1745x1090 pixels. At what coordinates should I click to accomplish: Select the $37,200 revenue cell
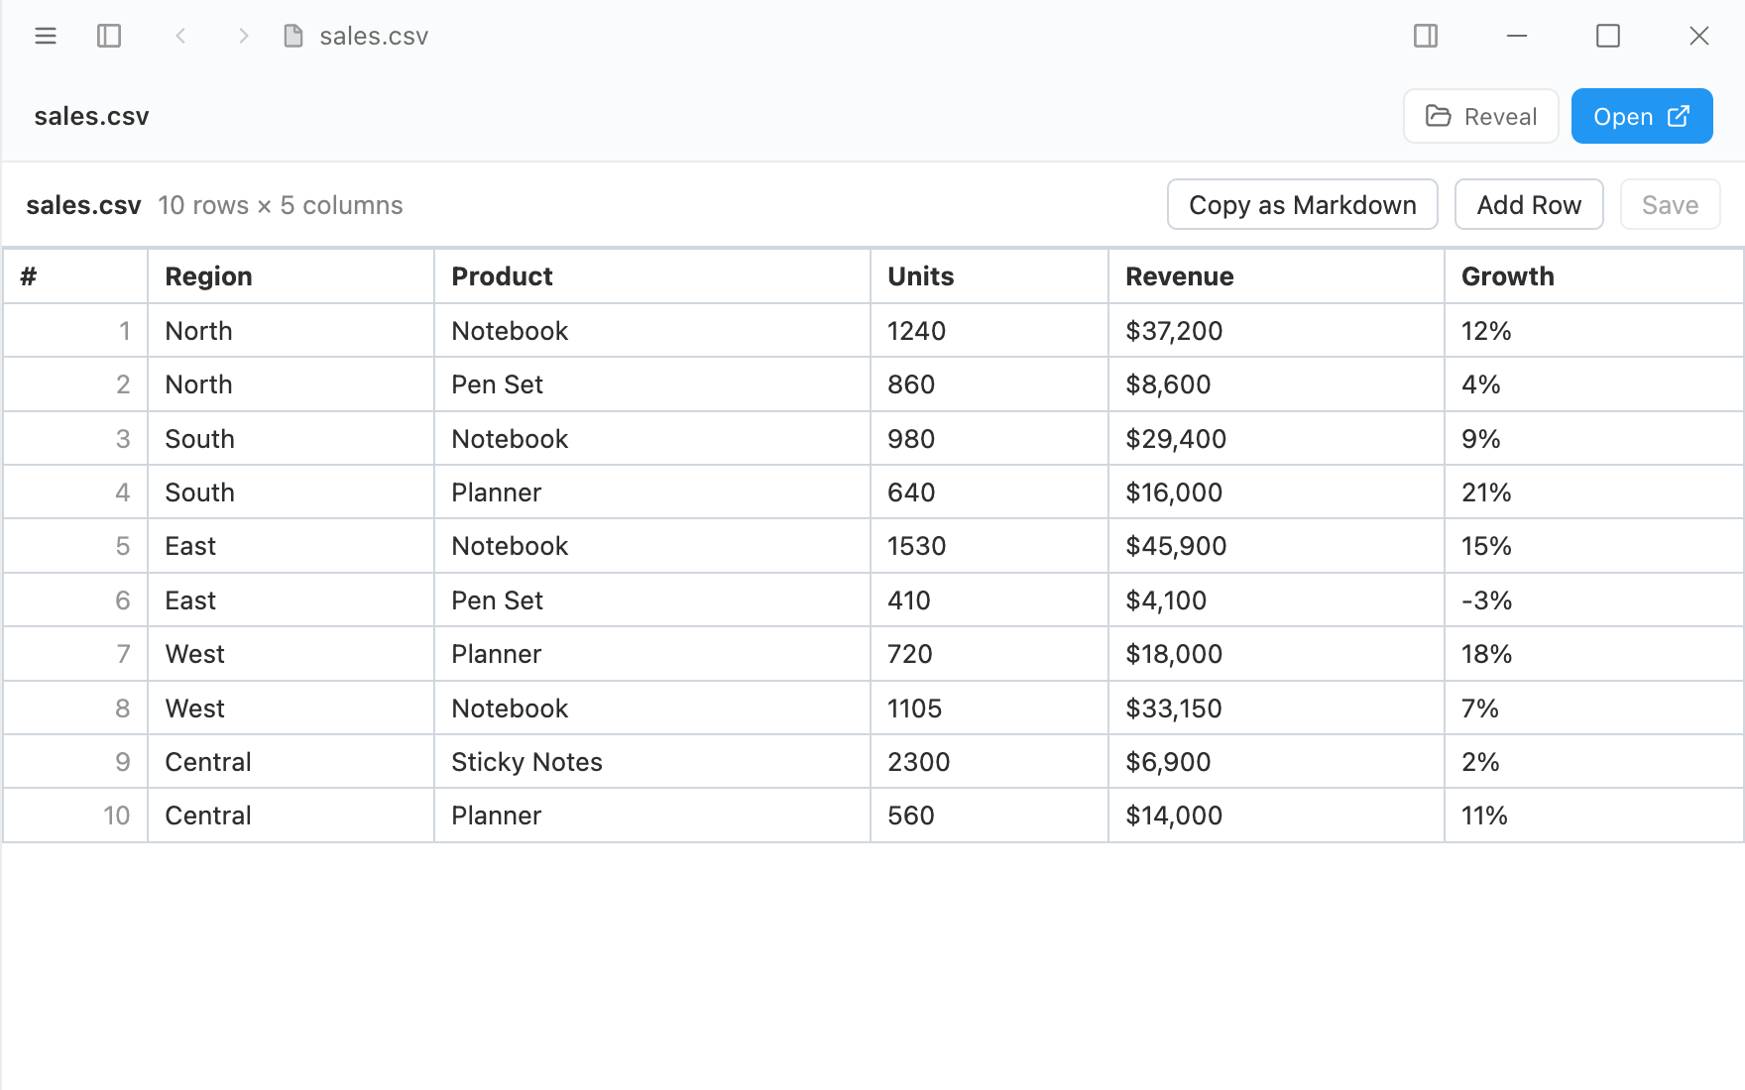click(1277, 331)
